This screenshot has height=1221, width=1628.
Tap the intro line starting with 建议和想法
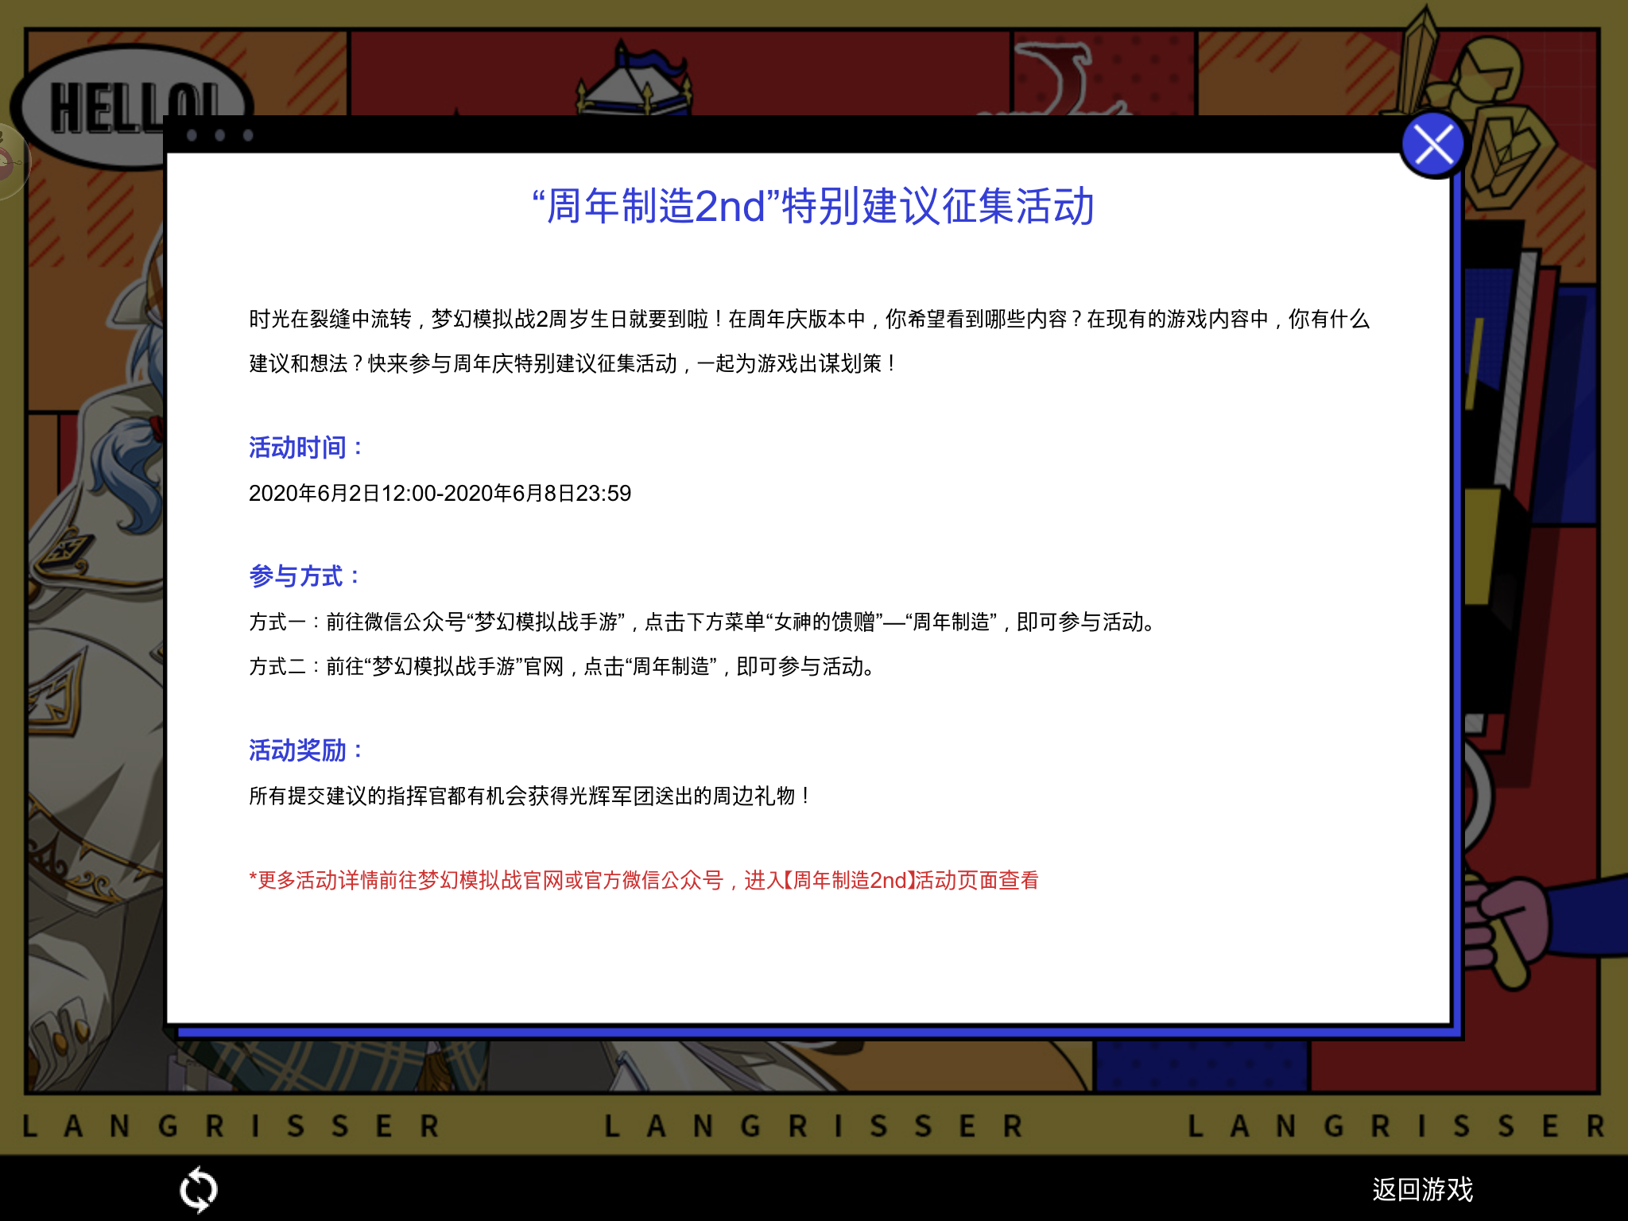(573, 363)
